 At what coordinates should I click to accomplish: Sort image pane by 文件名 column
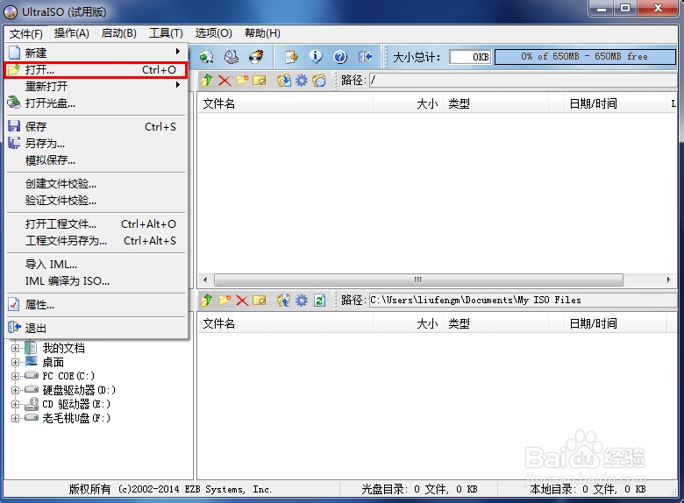(285, 103)
